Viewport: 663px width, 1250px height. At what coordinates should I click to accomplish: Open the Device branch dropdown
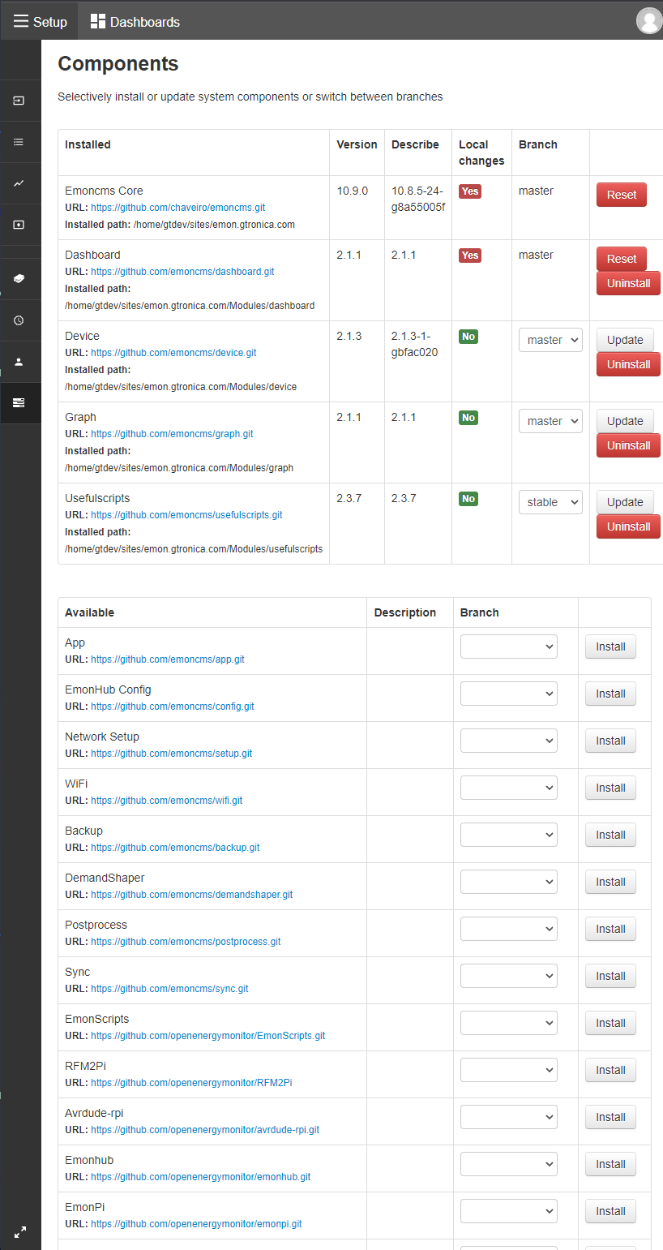point(550,340)
